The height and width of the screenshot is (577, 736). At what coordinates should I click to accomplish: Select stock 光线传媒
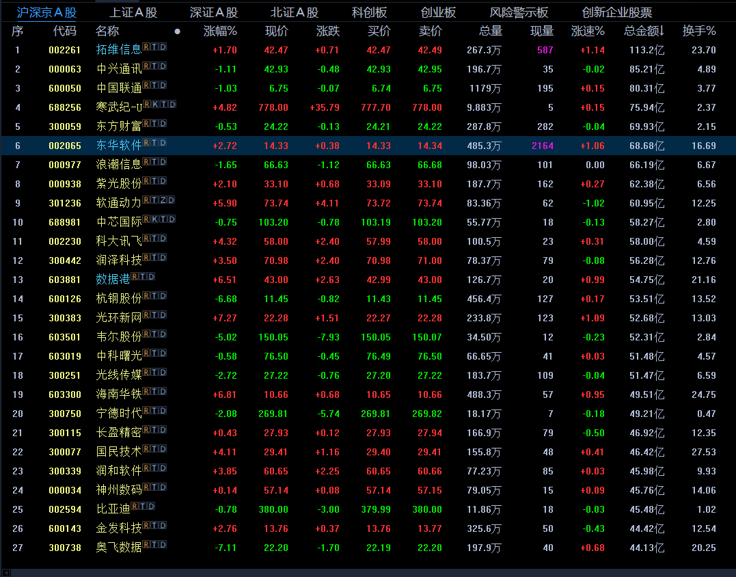pyautogui.click(x=119, y=375)
